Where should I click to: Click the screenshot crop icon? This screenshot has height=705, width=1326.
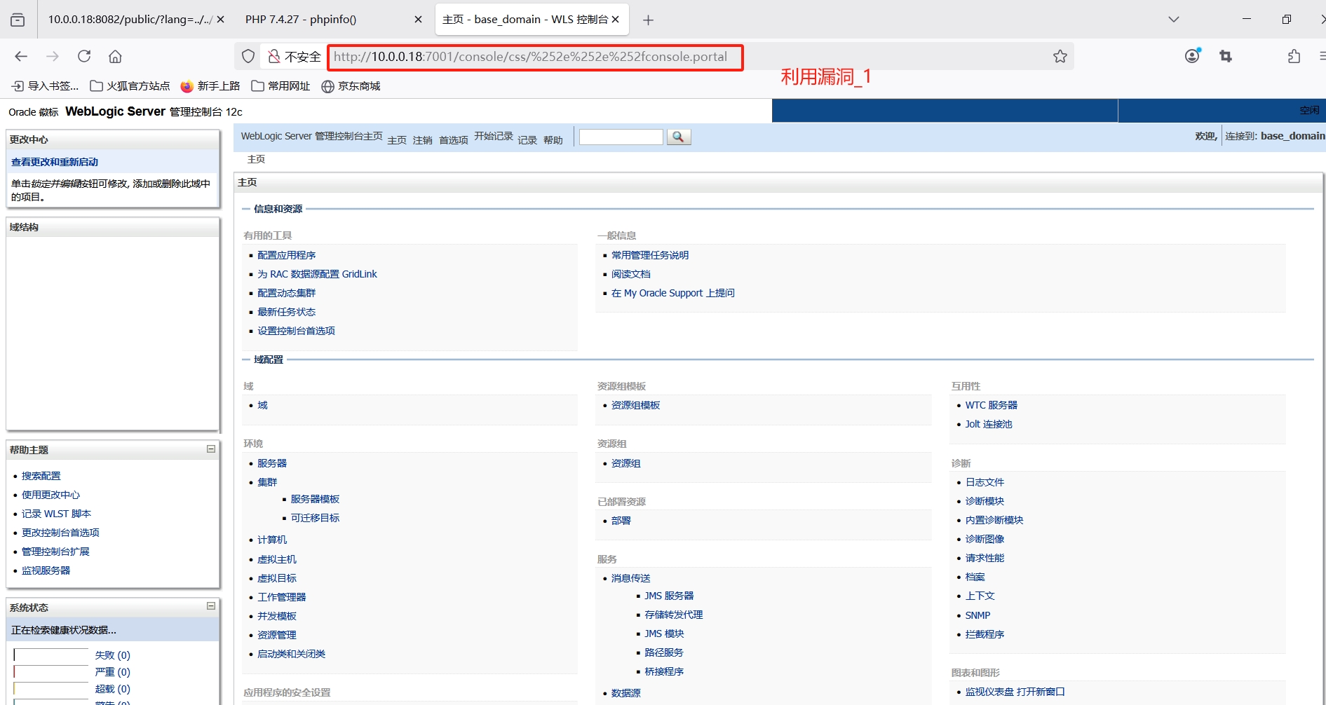coord(1226,56)
